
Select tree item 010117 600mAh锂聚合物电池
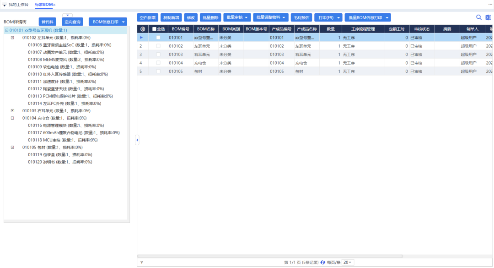(74, 132)
